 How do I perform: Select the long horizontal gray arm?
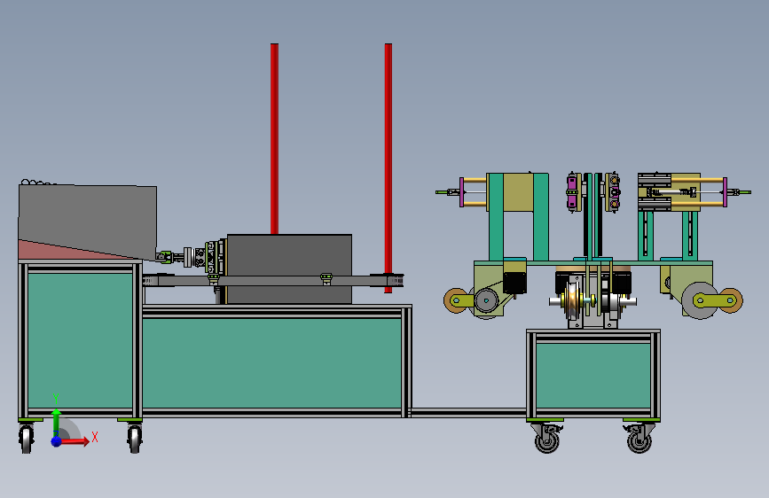click(272, 281)
